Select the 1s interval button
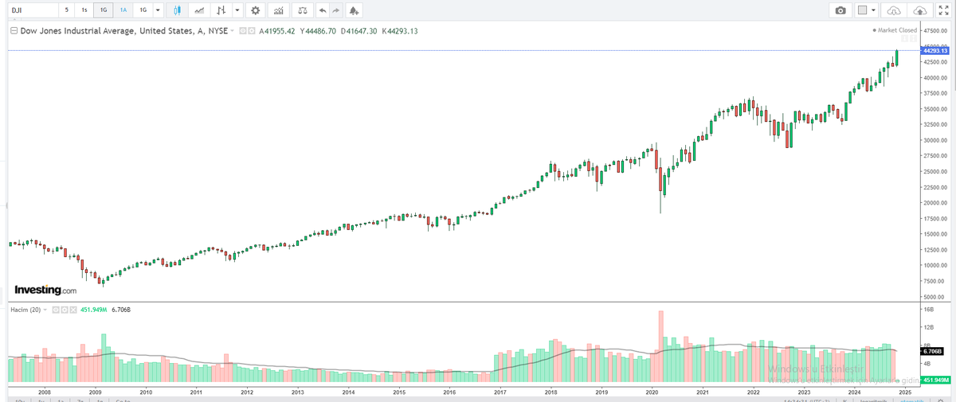956x402 pixels. click(84, 10)
